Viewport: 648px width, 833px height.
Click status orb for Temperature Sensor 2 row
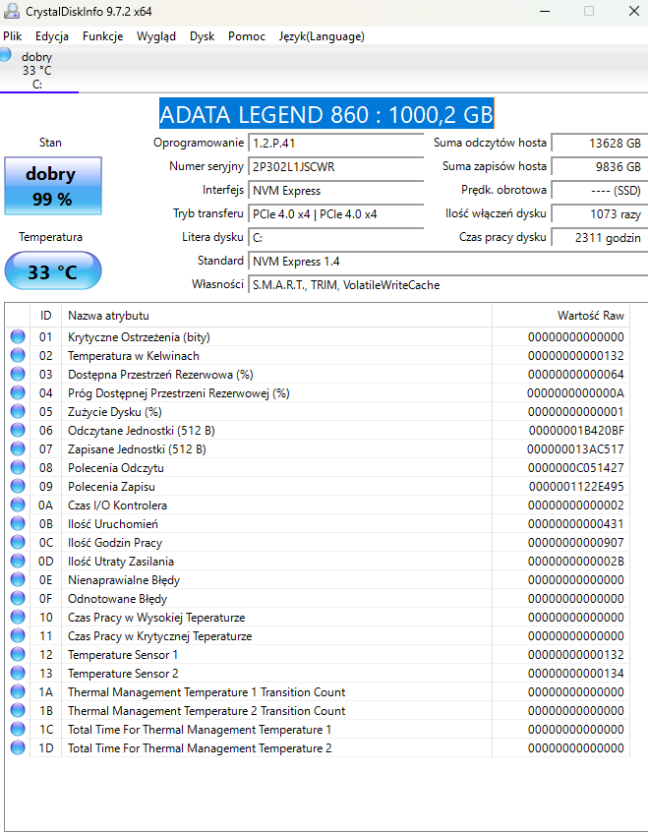click(x=18, y=673)
